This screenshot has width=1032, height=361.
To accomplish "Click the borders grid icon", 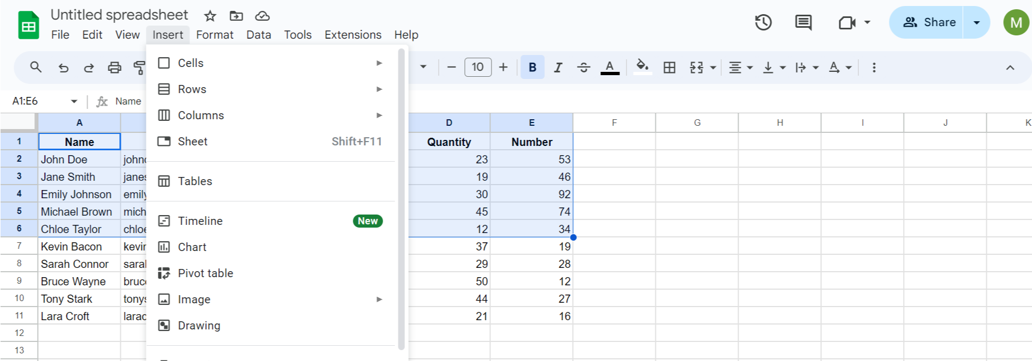I will click(x=669, y=68).
